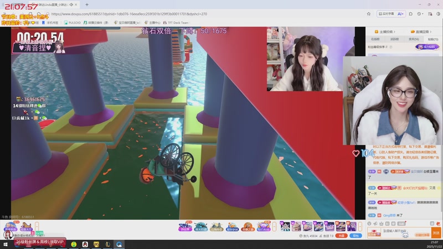Open the 任务大厅 task hall icon
443x249 pixels.
tap(26, 227)
